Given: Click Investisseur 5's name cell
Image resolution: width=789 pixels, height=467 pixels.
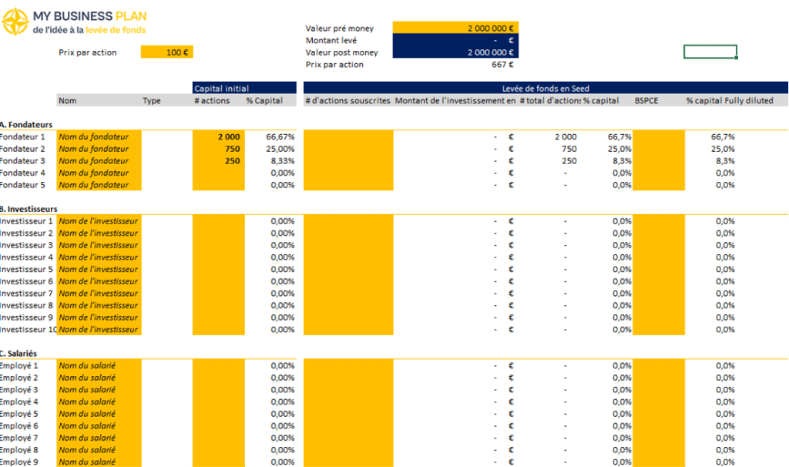Looking at the screenshot, I should [99, 270].
